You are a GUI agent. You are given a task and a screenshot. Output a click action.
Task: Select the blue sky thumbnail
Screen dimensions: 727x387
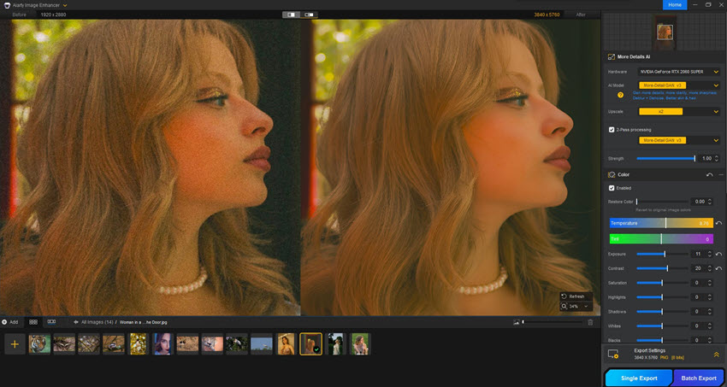(262, 344)
